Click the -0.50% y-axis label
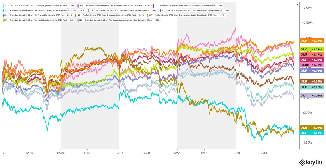Viewport: 326px width, 168px height. point(307,113)
